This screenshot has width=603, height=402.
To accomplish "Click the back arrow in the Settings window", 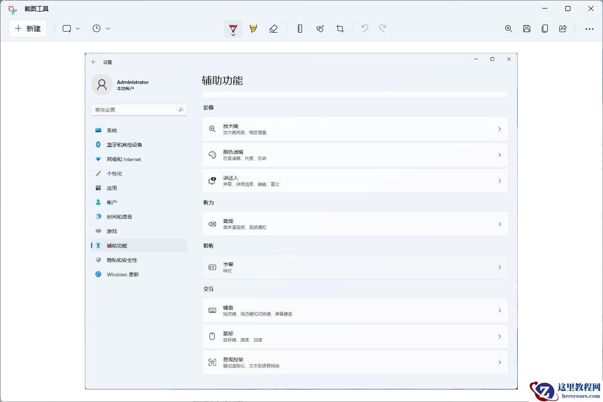I will click(94, 62).
